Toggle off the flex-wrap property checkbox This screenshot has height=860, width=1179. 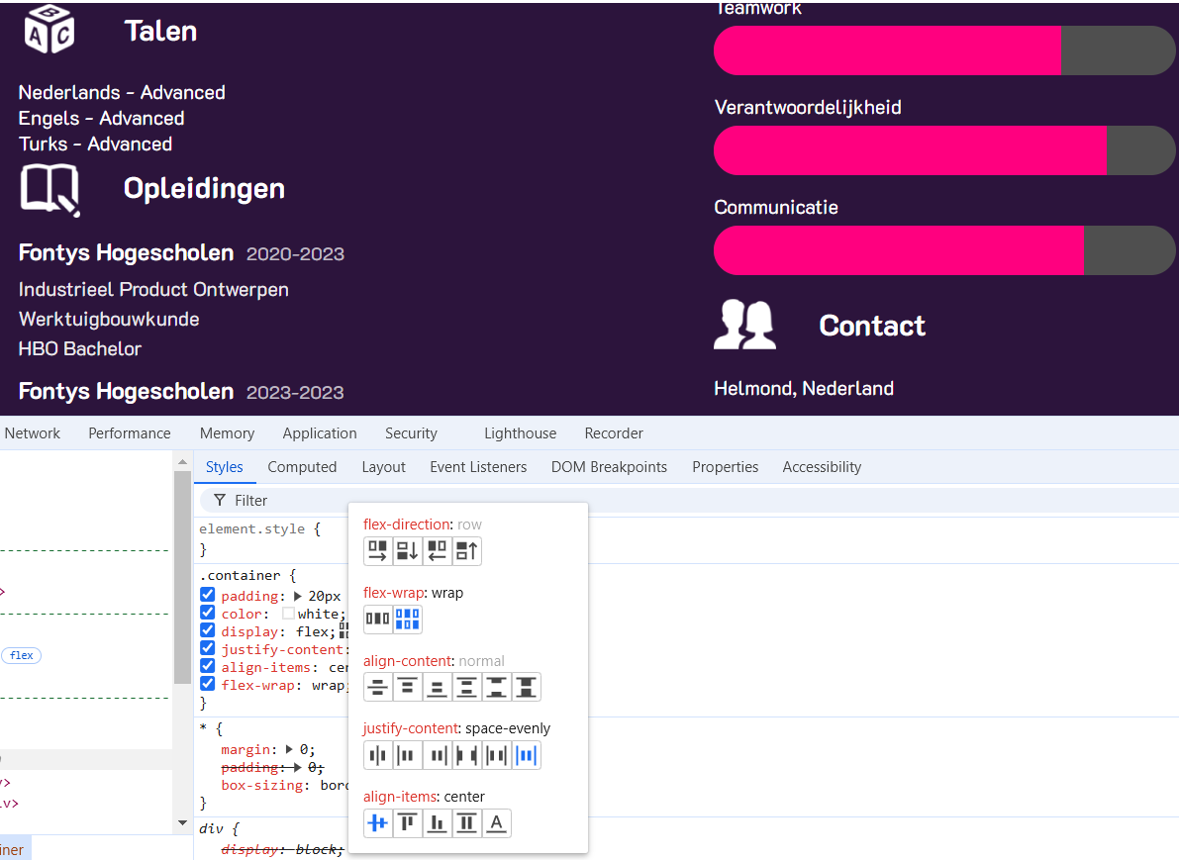click(208, 685)
